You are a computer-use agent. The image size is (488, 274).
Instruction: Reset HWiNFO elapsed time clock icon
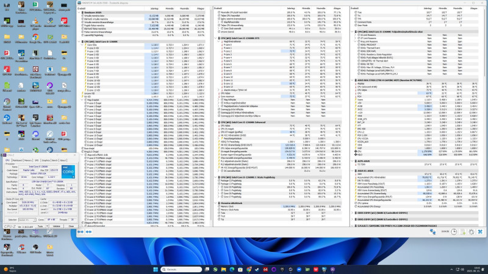(x=454, y=232)
